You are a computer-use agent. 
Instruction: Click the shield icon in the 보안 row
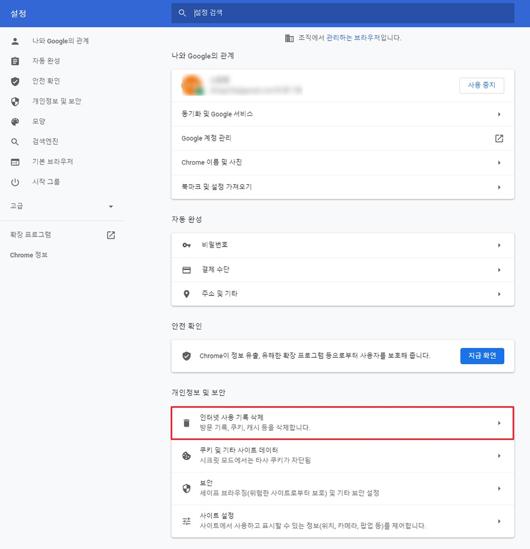click(186, 488)
